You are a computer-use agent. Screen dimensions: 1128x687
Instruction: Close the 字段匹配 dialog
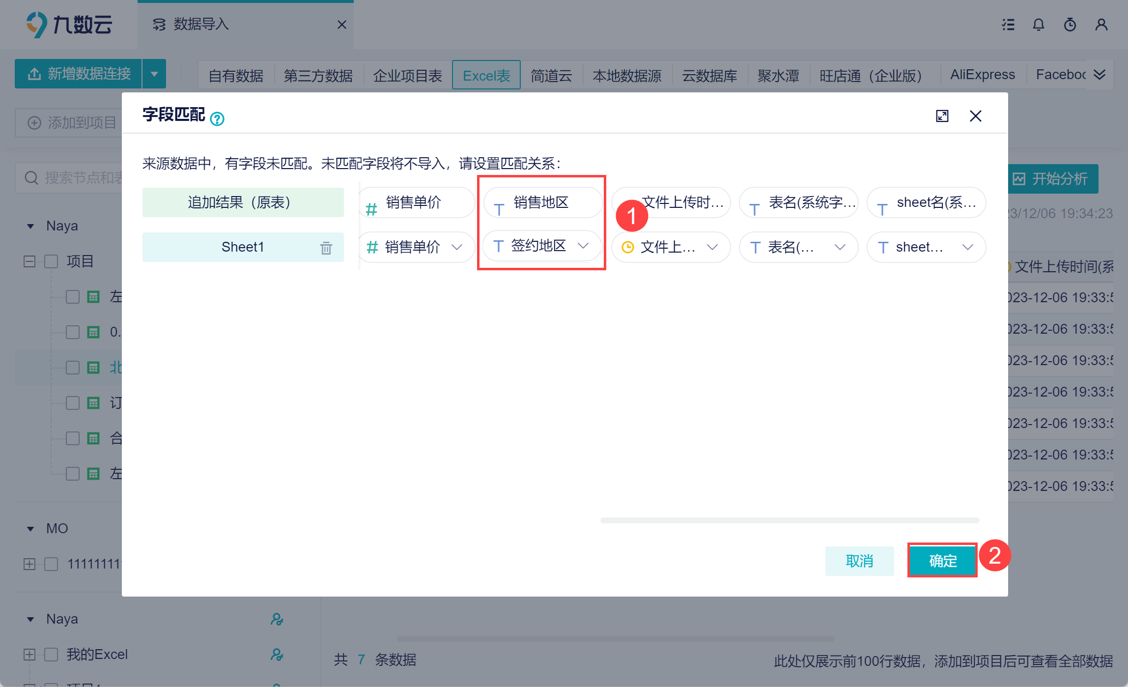975,116
